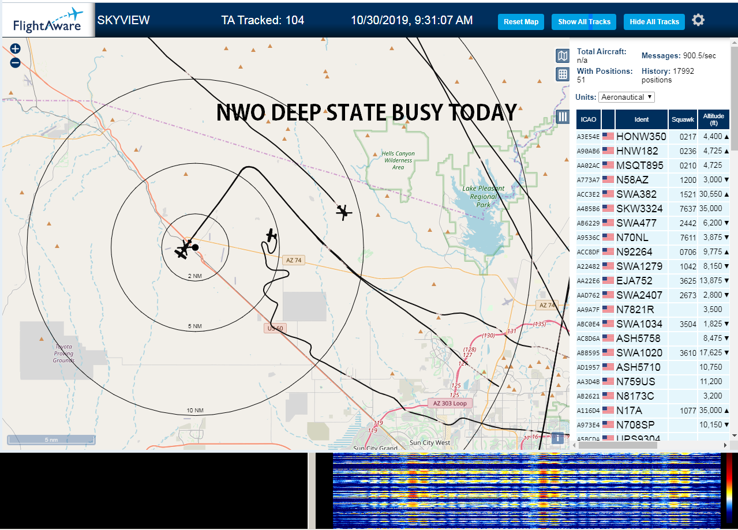Select aircraft icon at map center

184,249
